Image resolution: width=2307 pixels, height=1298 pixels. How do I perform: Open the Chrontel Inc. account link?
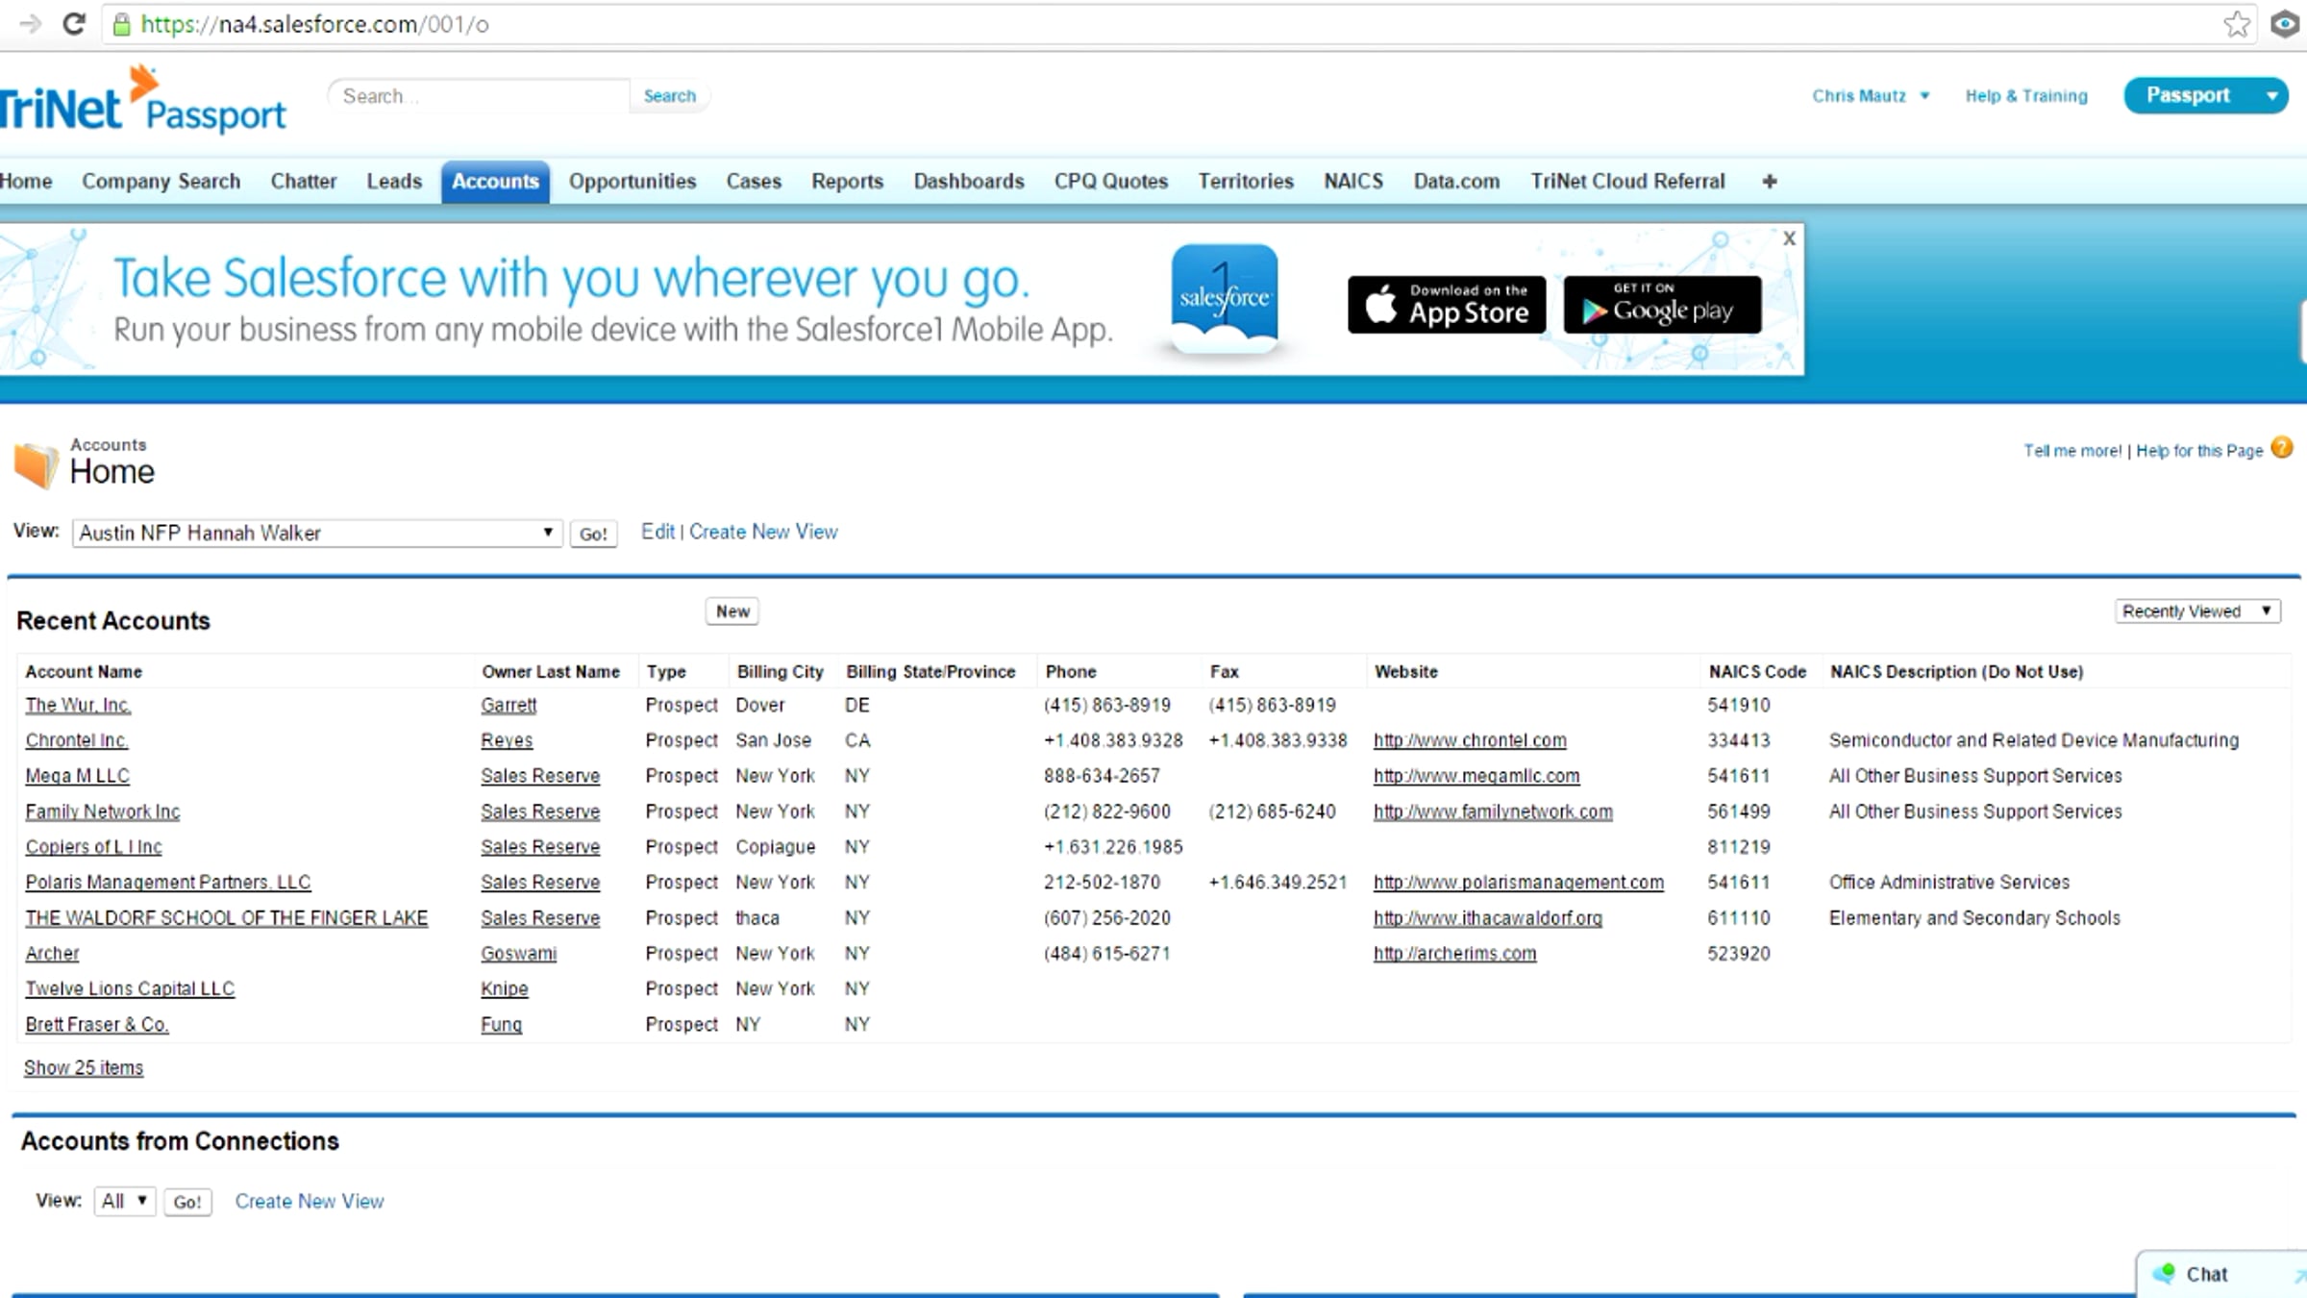(77, 740)
